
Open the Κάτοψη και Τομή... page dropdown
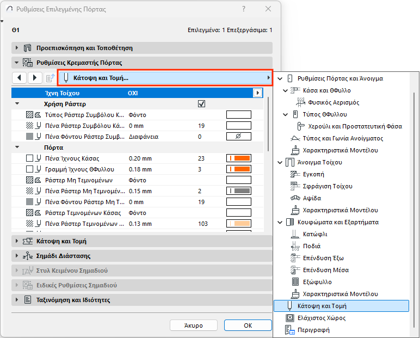point(165,78)
